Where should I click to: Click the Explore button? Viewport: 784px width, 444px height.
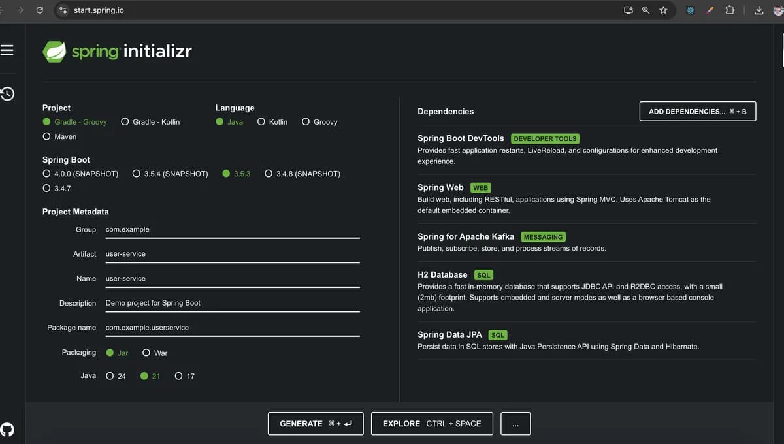click(432, 424)
